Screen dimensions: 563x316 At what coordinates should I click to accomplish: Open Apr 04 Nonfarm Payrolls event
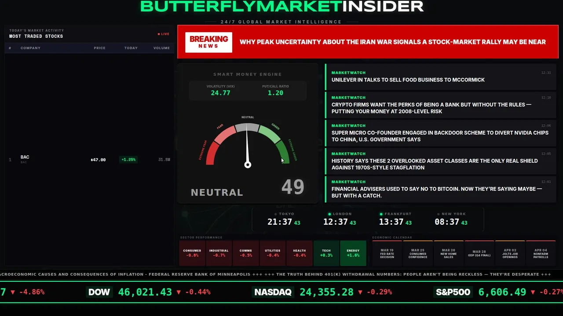(541, 253)
